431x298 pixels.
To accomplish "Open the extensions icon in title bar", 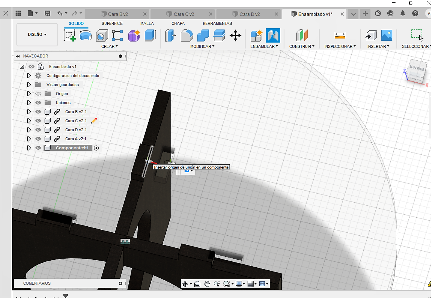I will tap(378, 13).
